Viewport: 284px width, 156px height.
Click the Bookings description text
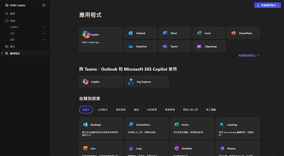(x=100, y=134)
